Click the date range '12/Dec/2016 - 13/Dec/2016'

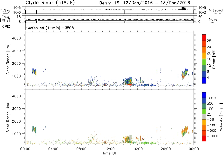click(157, 3)
